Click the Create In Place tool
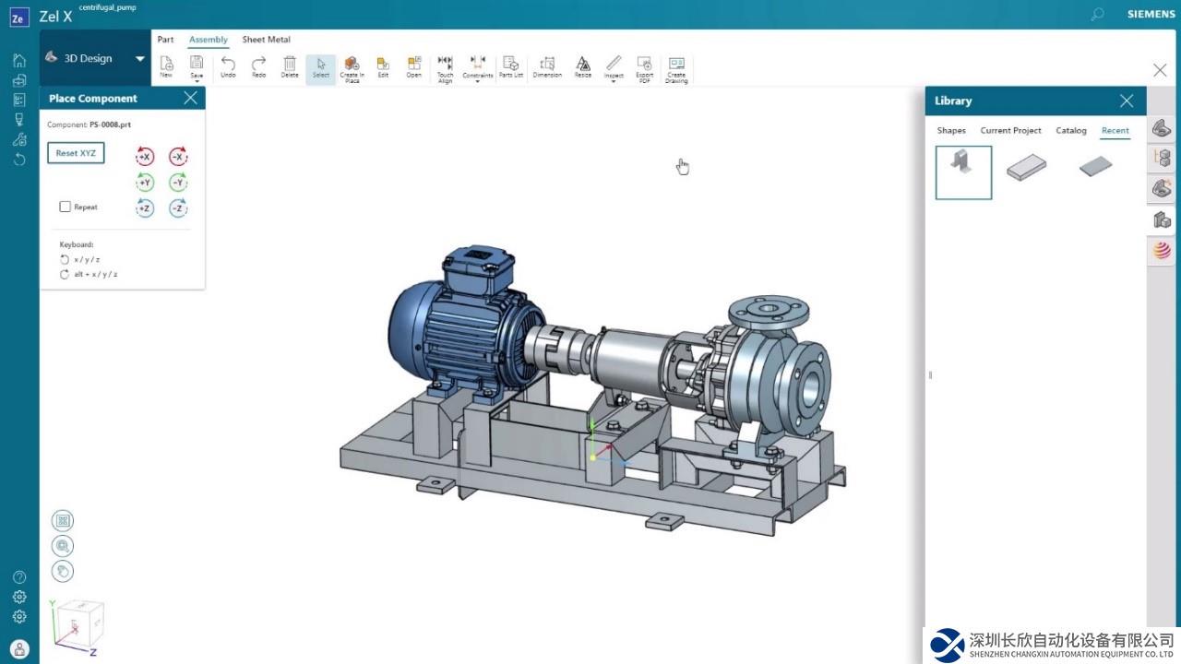The height and width of the screenshot is (664, 1181). (x=352, y=67)
